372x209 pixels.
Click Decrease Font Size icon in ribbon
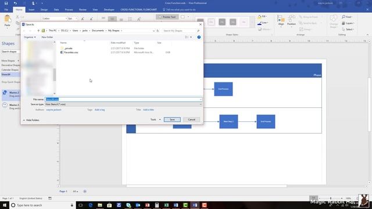point(91,19)
